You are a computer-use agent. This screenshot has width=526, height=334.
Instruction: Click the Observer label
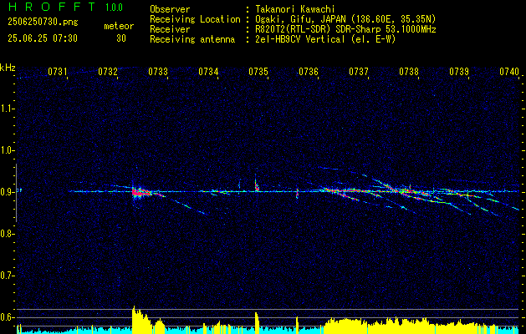pos(170,9)
